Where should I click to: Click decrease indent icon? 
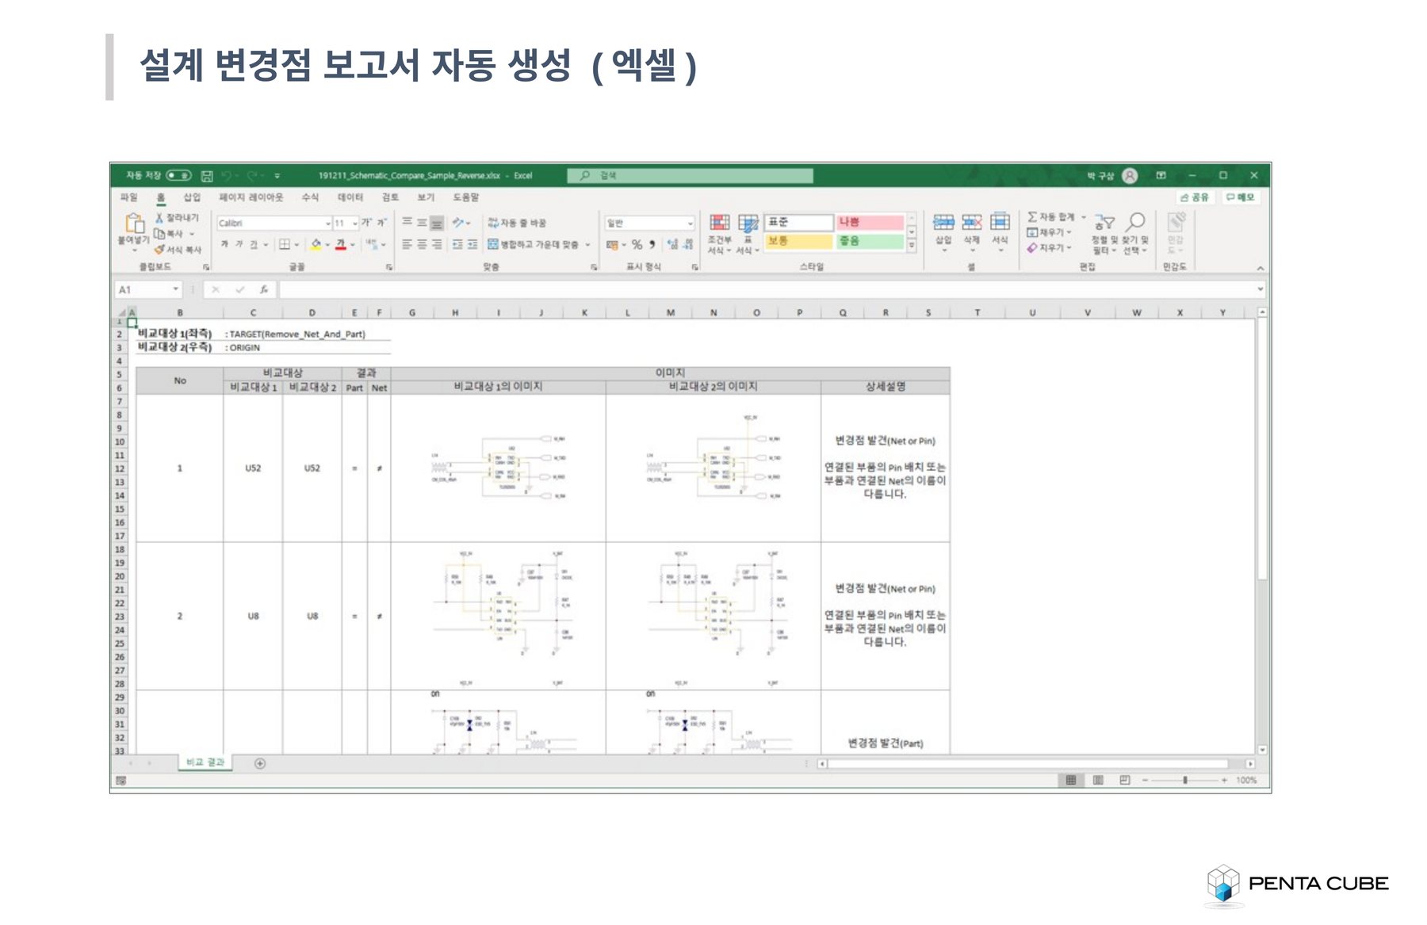457,244
